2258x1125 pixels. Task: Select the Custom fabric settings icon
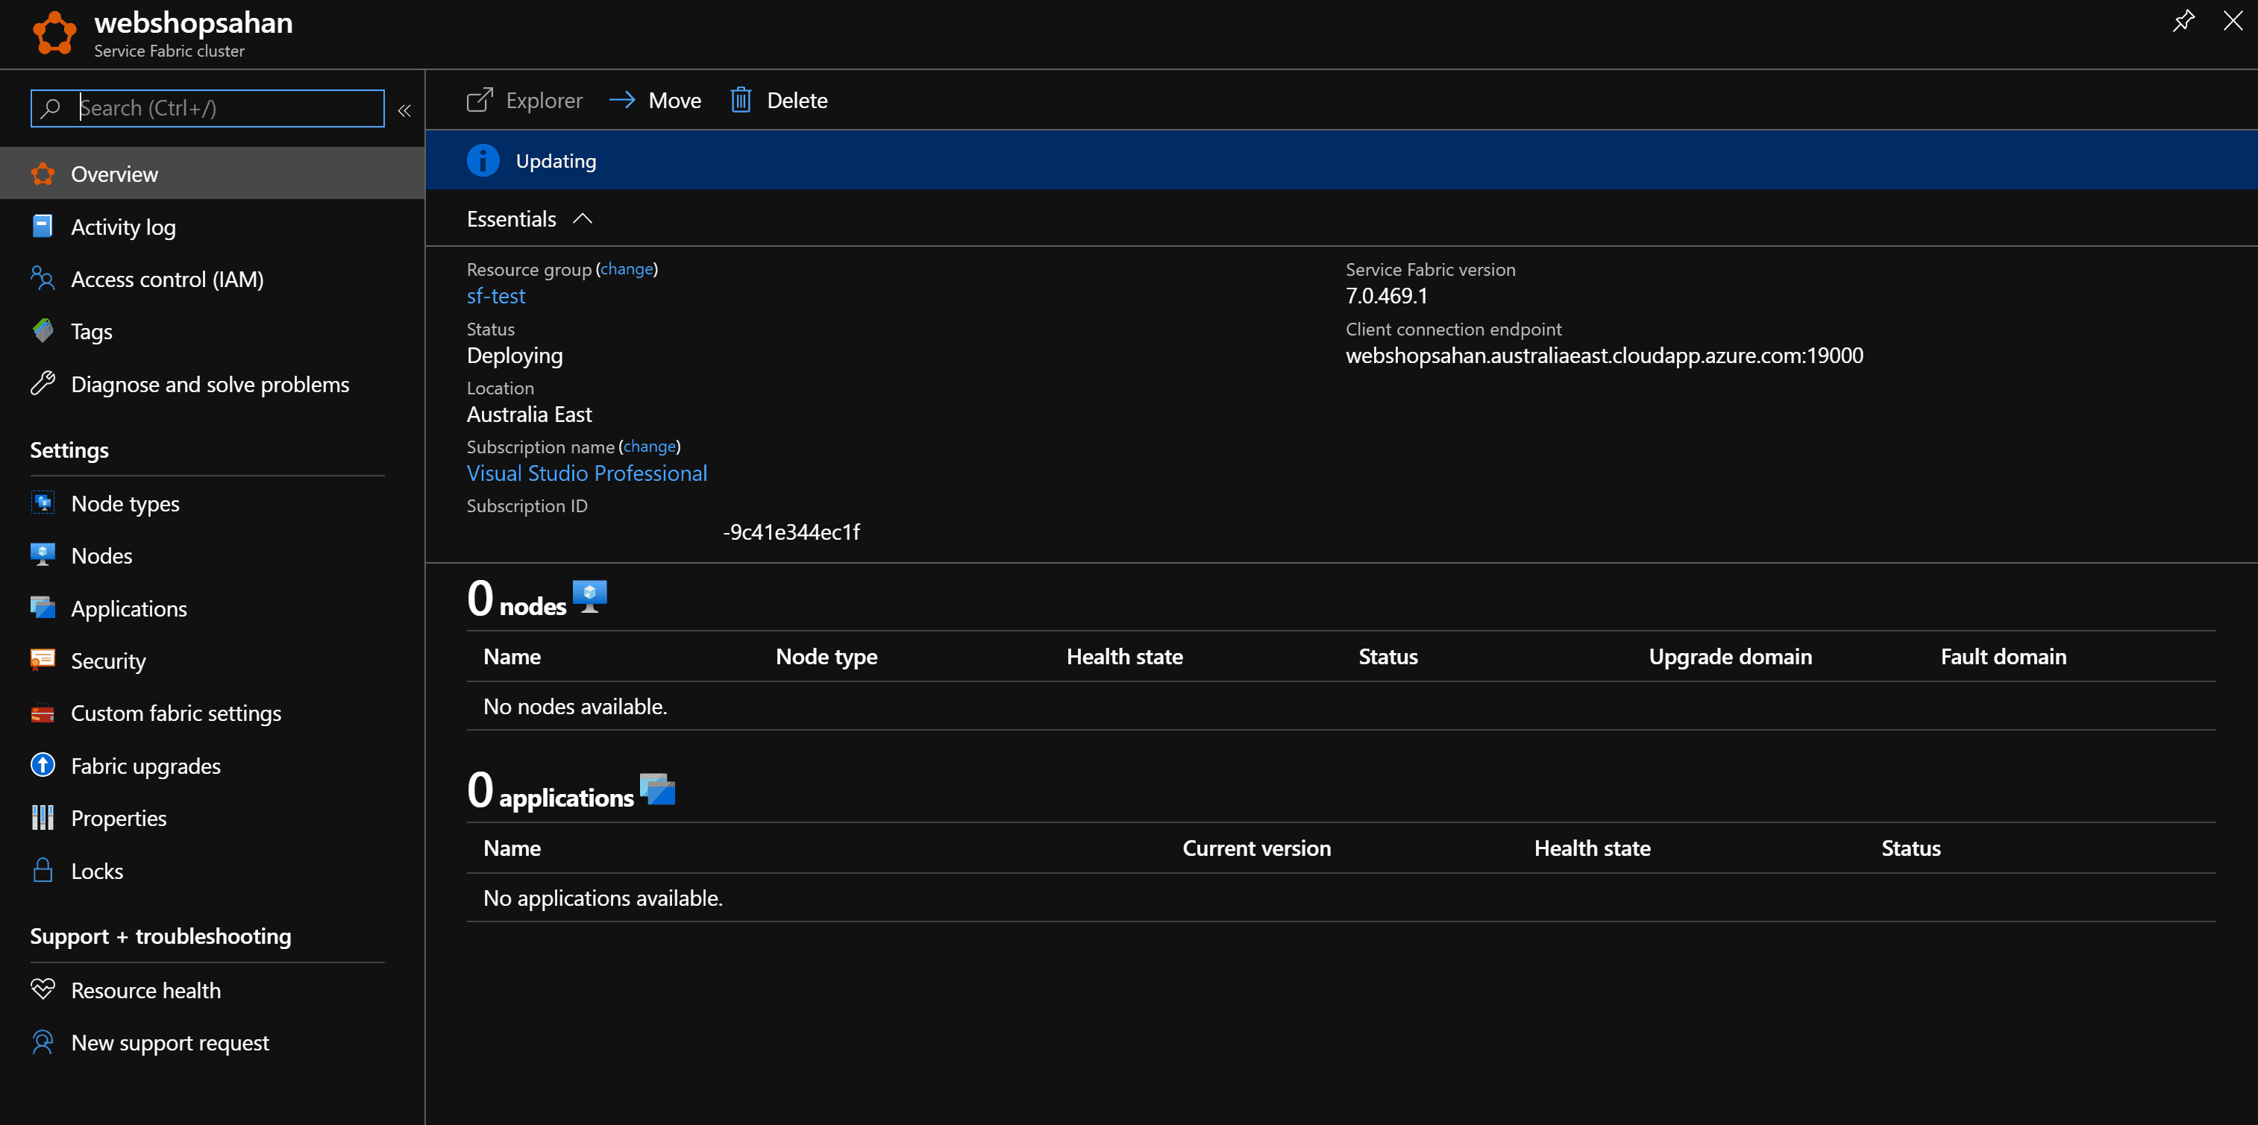click(x=42, y=713)
